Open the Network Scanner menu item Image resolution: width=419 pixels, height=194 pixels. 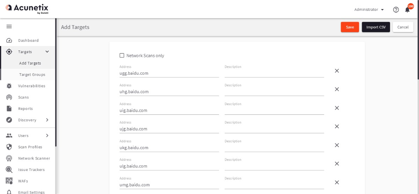pyautogui.click(x=34, y=158)
